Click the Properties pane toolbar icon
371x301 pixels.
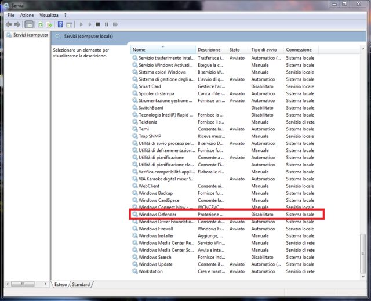click(x=69, y=24)
